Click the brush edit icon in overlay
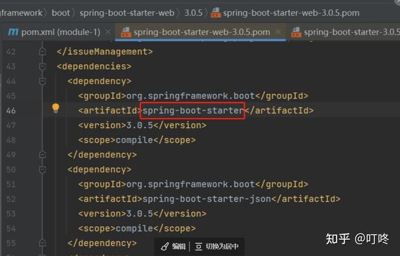This screenshot has height=256, width=400. [x=165, y=246]
